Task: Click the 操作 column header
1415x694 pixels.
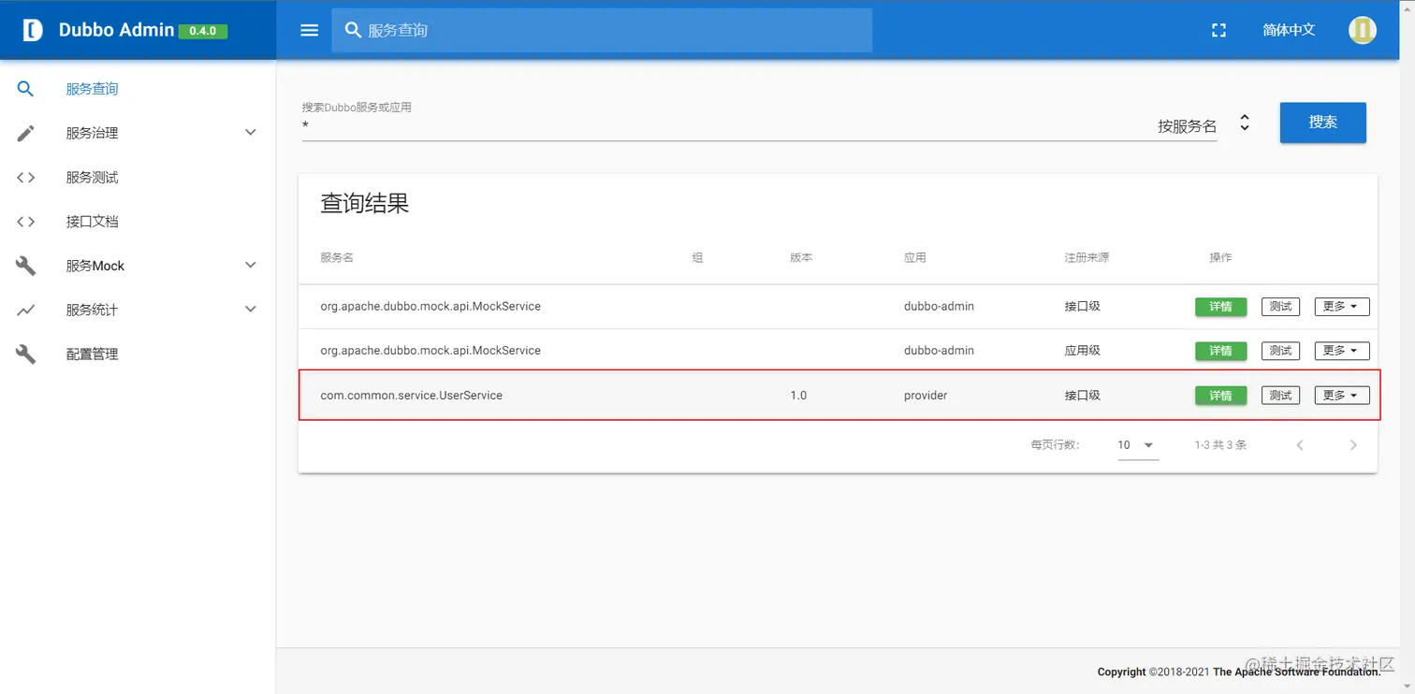Action: click(x=1220, y=257)
